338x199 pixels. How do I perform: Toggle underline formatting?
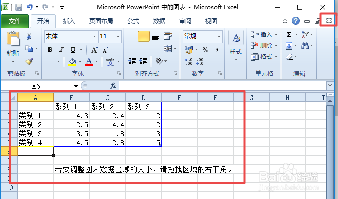point(73,50)
